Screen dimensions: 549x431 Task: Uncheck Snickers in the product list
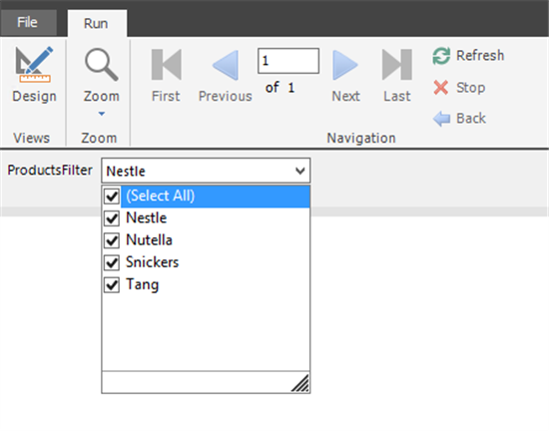pyautogui.click(x=112, y=262)
